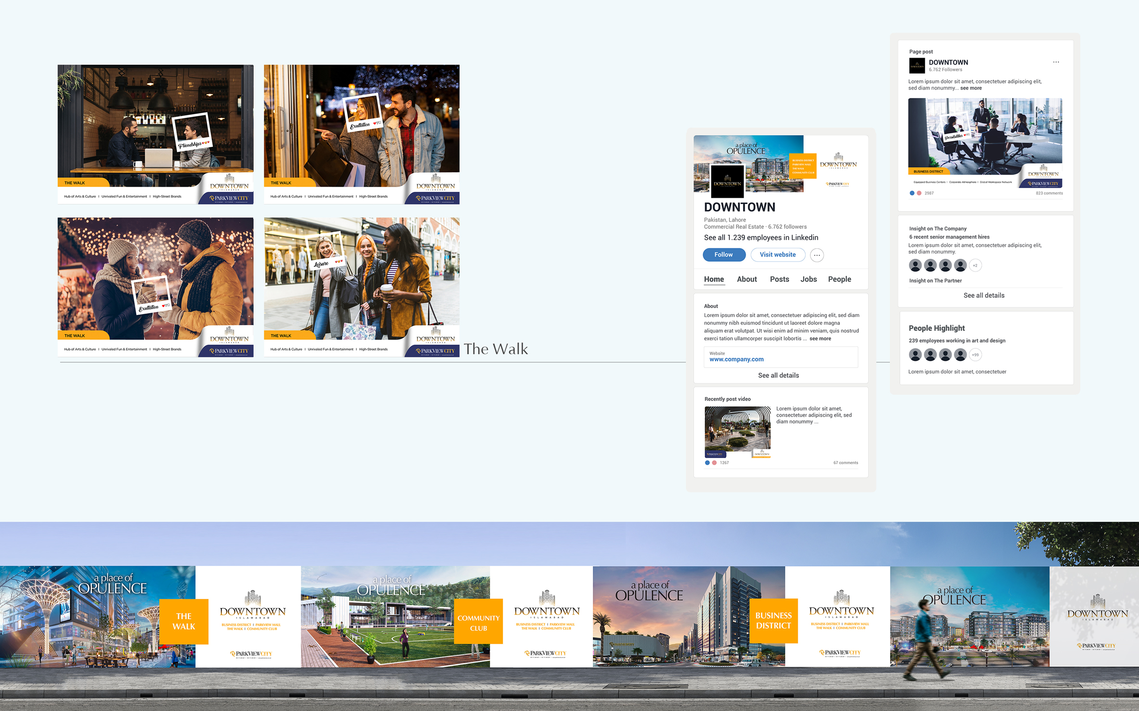Expand About text with see more
This screenshot has height=711, width=1139.
(820, 339)
